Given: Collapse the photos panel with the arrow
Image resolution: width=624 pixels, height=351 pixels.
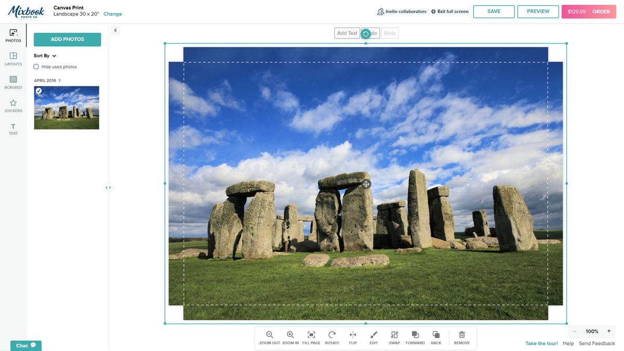Looking at the screenshot, I should [115, 30].
